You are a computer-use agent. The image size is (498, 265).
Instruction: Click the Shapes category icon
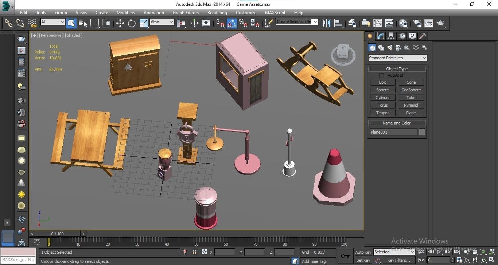tap(381, 48)
